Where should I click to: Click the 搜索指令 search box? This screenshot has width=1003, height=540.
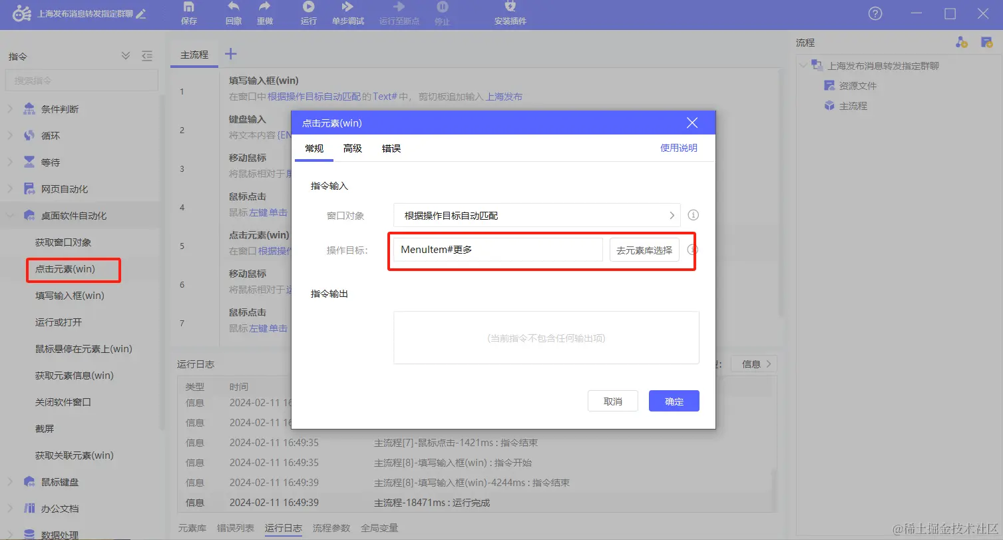[82, 81]
